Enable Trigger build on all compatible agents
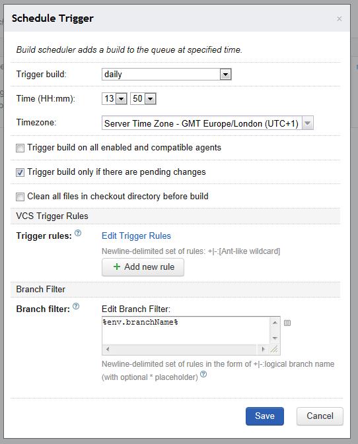The height and width of the screenshot is (444, 358). (x=20, y=148)
